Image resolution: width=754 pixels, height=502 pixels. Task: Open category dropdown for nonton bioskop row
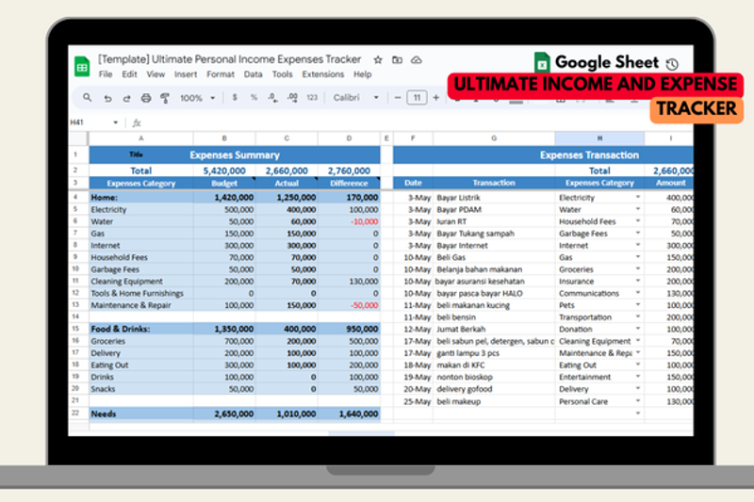pyautogui.click(x=638, y=377)
